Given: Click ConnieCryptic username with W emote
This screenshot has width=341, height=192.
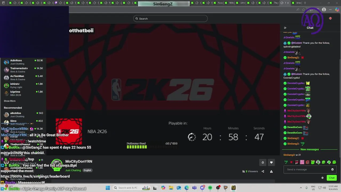Looking at the screenshot, I should click(x=296, y=83).
